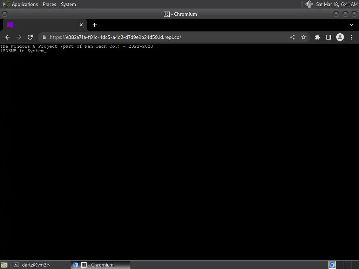
Task: Open the Places menu
Action: [49, 4]
